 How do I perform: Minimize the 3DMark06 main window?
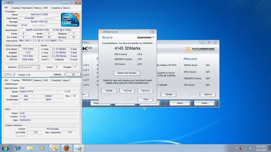pos(202,43)
